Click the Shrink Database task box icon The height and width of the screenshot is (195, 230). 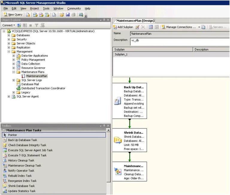click(118, 140)
